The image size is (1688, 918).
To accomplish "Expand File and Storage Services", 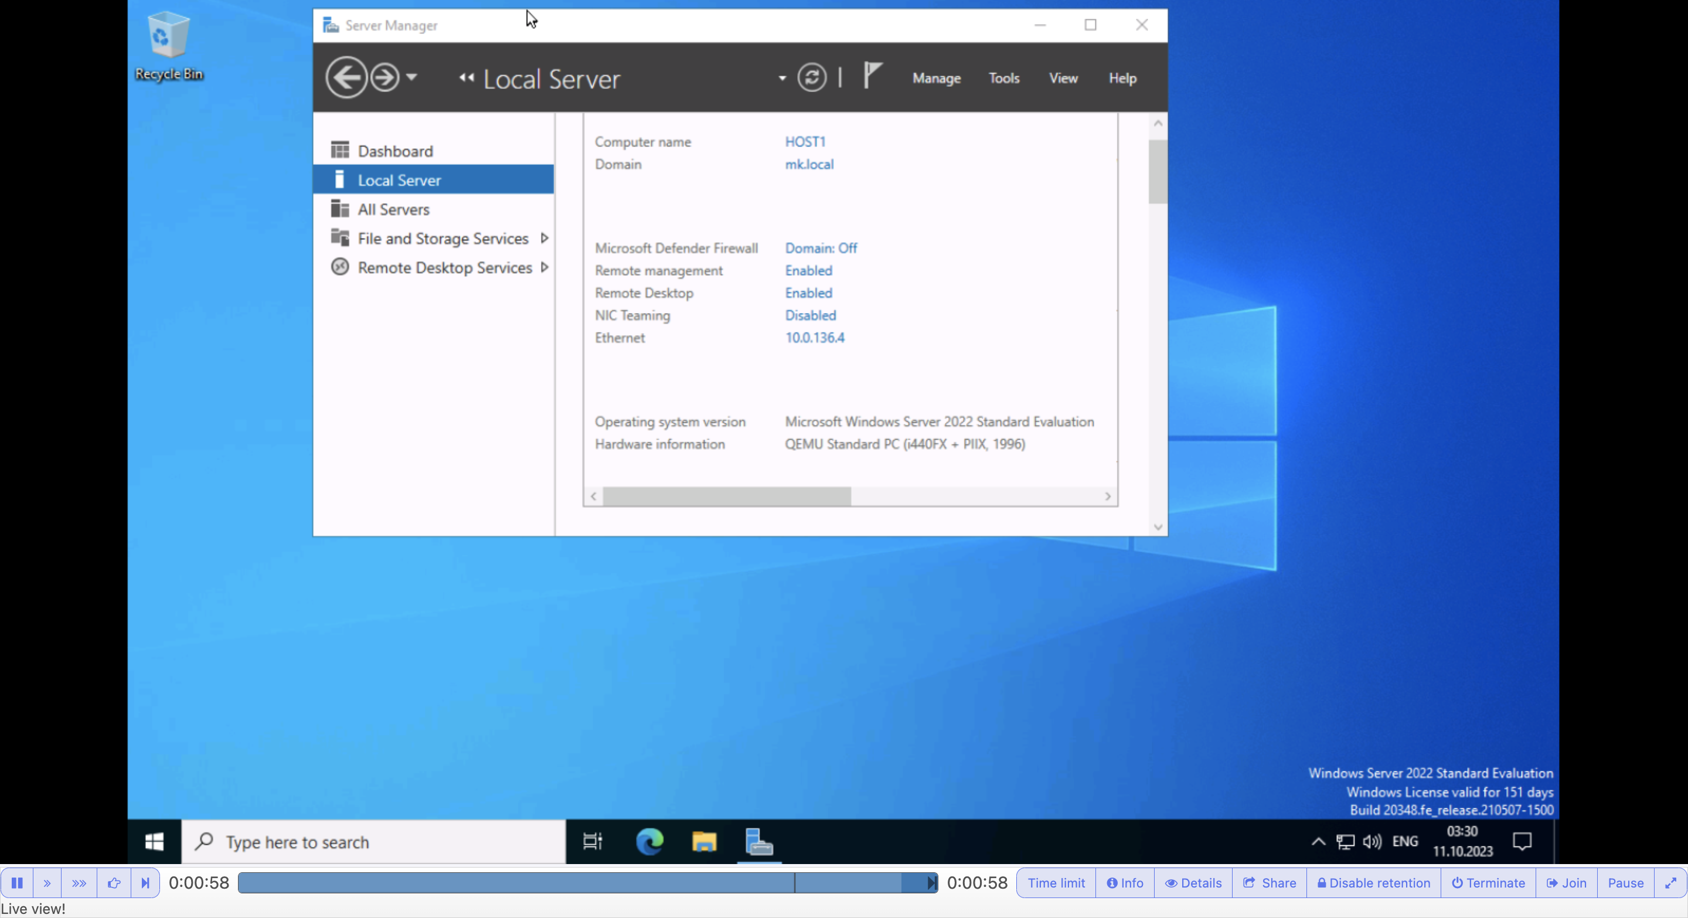I will tap(545, 239).
